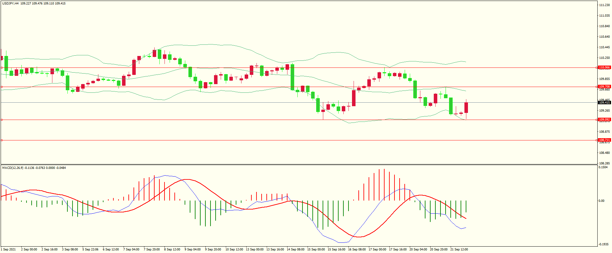Click the 2 Sep 16:00 time axis label
Image resolution: width=612 pixels, height=253 pixels.
tap(50, 249)
